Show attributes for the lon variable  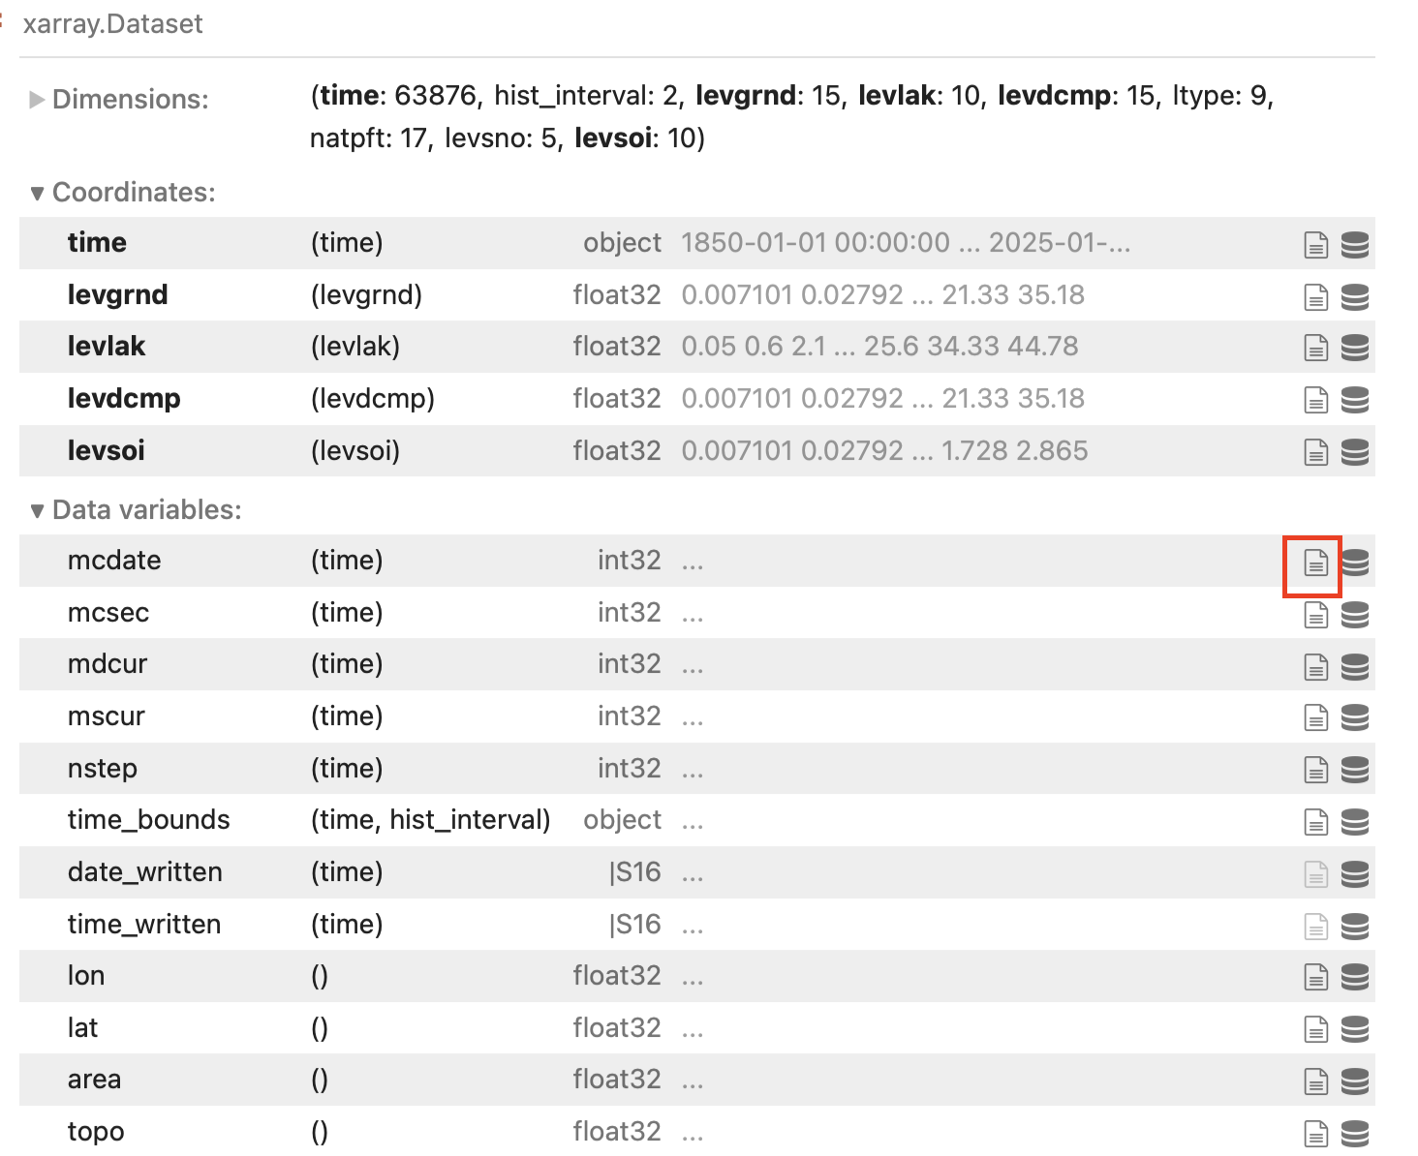(x=1315, y=978)
